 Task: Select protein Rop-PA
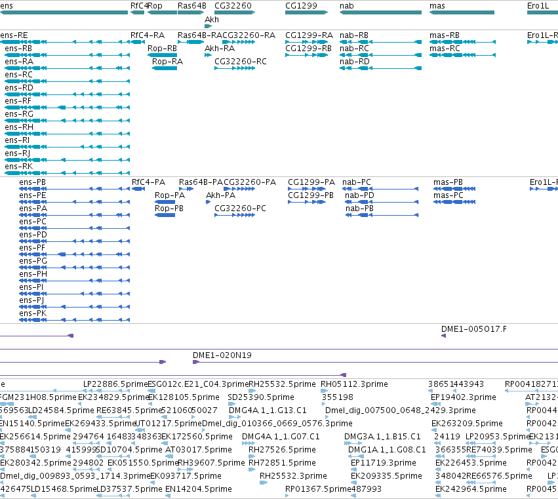point(165,202)
